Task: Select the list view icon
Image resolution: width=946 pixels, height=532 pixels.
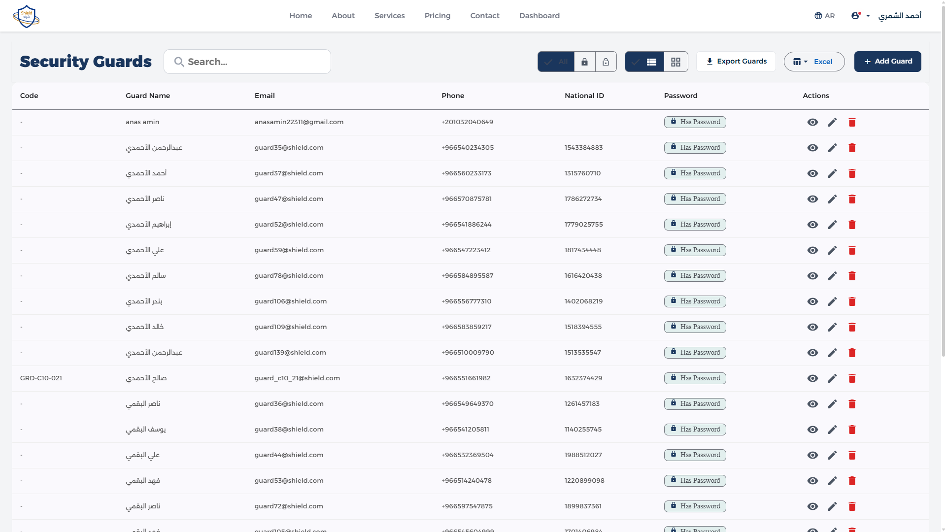Action: click(652, 62)
